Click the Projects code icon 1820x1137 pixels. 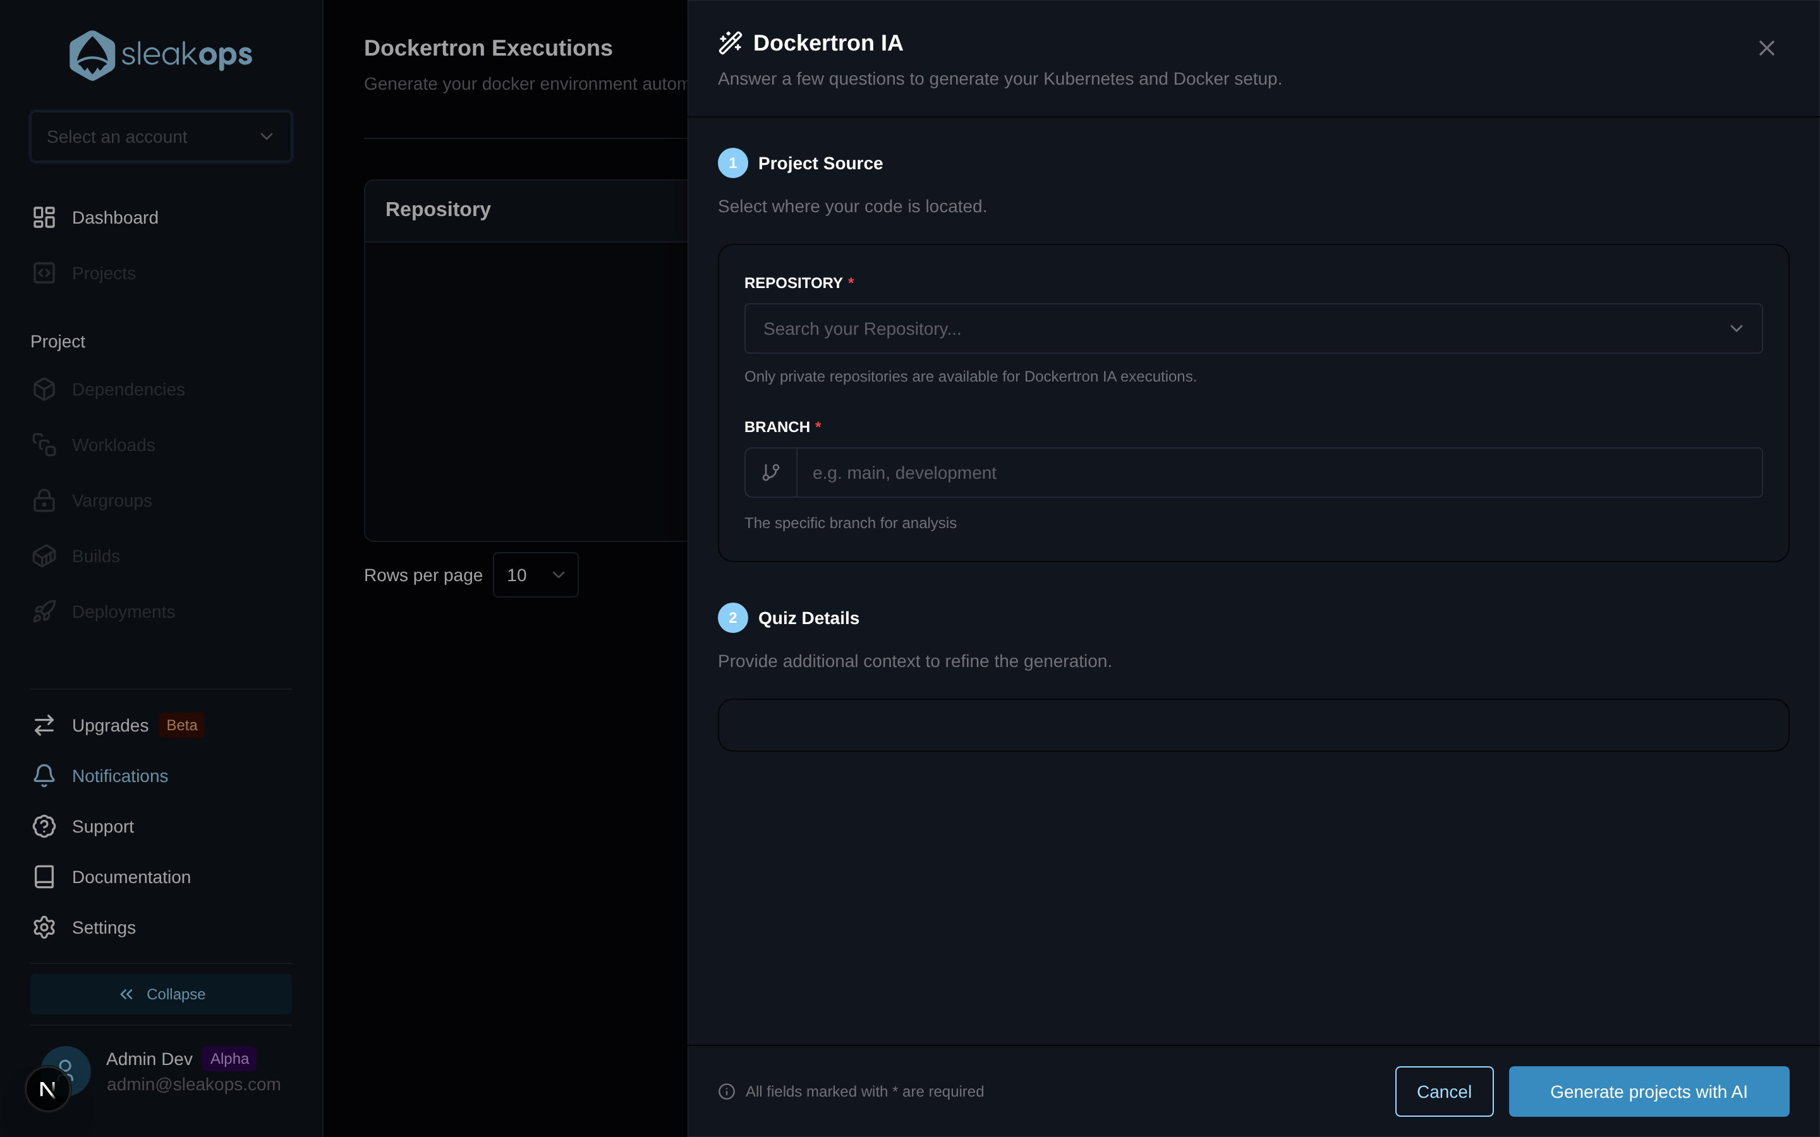click(44, 273)
